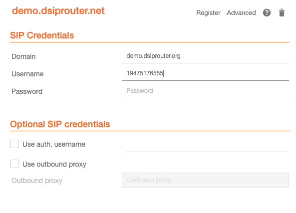Select the SIP Credentials section heading
The width and height of the screenshot is (296, 213).
coord(42,35)
